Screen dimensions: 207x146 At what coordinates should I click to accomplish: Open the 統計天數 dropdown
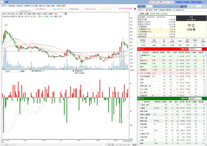tap(149, 6)
